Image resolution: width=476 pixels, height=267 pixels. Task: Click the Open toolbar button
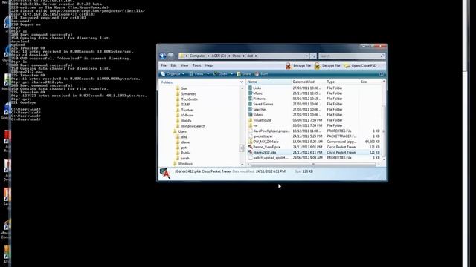[221, 74]
